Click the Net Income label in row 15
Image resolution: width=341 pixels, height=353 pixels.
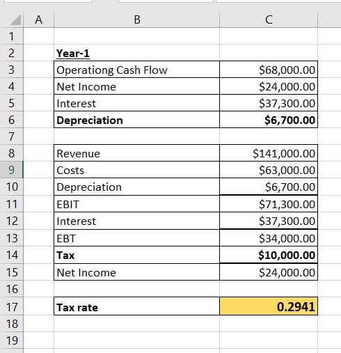(136, 272)
